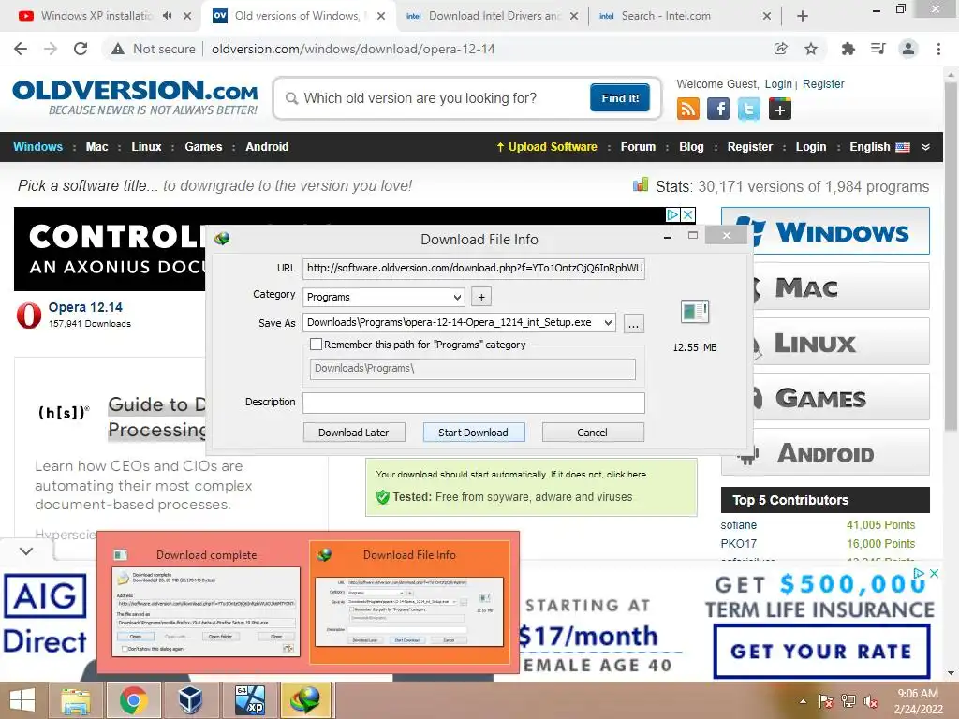The image size is (959, 719).
Task: Click Download Later button
Action: coord(353,433)
